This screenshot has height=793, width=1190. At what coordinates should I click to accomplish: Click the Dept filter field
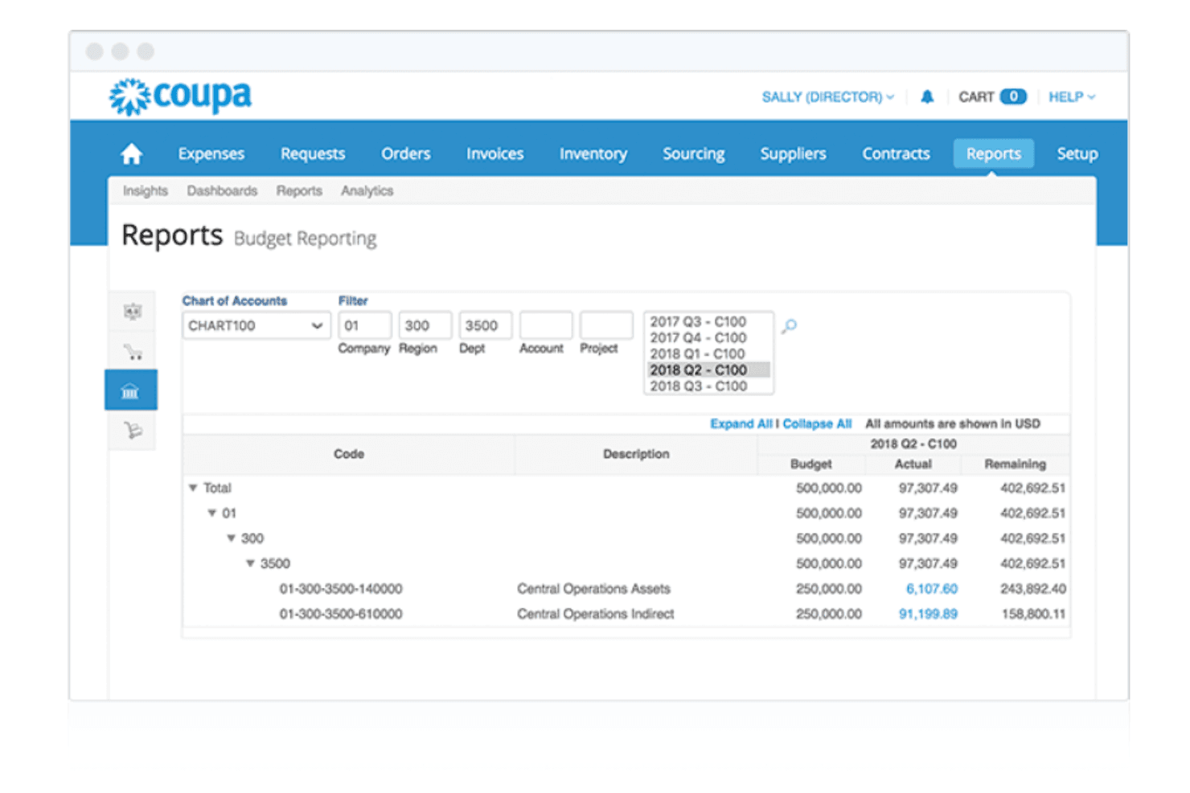tap(486, 325)
